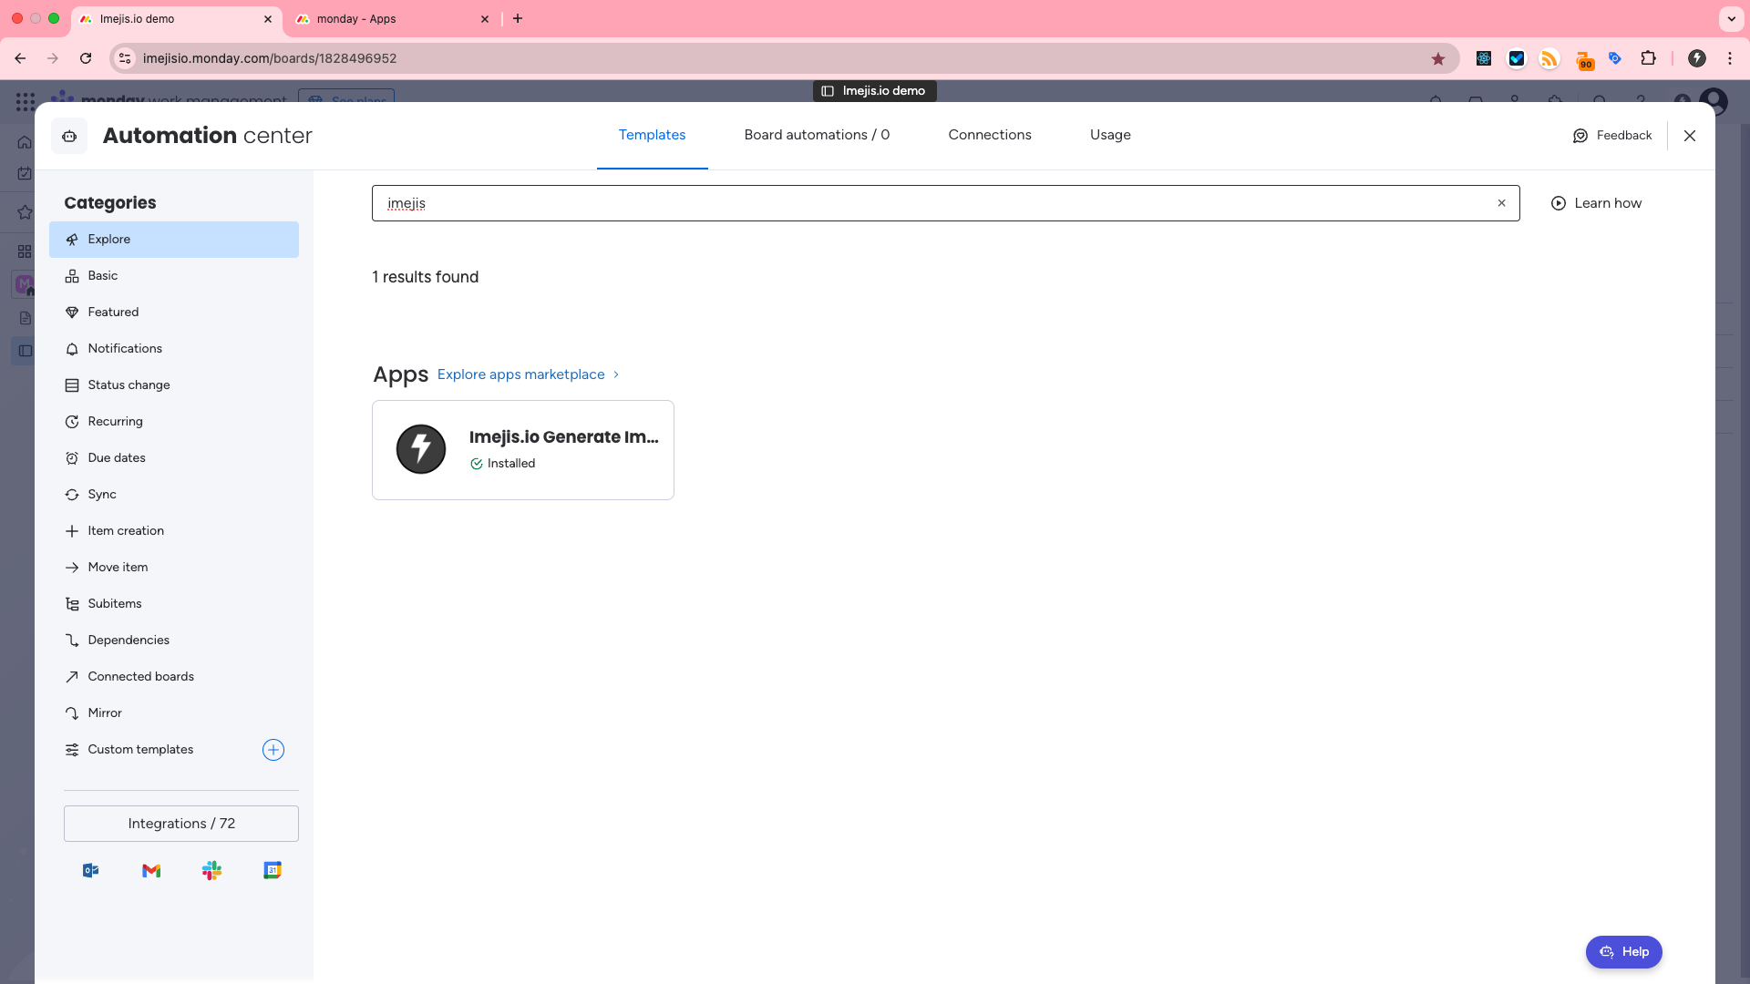Select the Mirror category
The image size is (1750, 984).
(174, 713)
